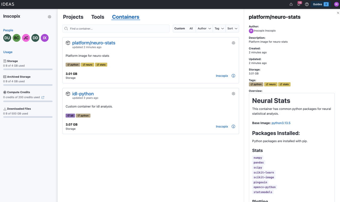Select the Custom filter toggle
This screenshot has width=340, height=202.
click(180, 29)
